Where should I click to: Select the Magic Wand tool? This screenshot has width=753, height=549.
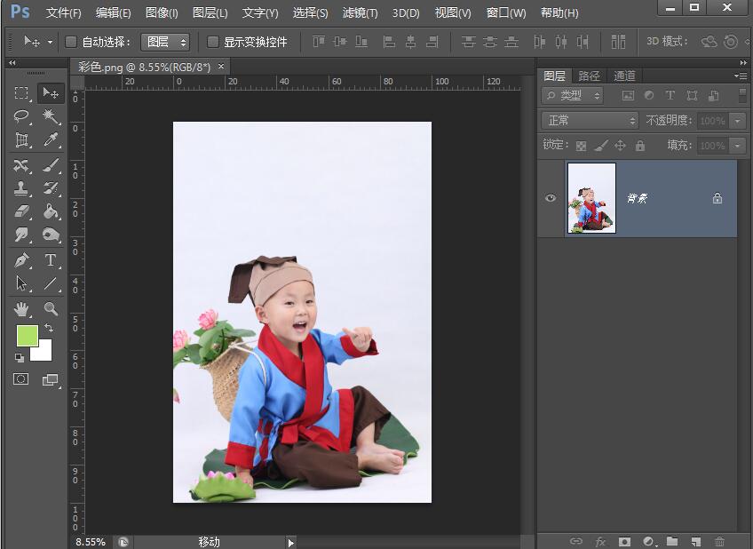click(x=51, y=115)
